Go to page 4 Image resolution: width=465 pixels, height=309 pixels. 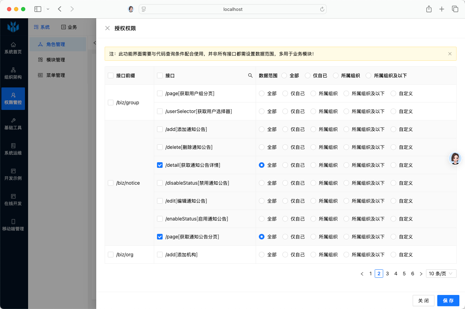click(x=396, y=274)
